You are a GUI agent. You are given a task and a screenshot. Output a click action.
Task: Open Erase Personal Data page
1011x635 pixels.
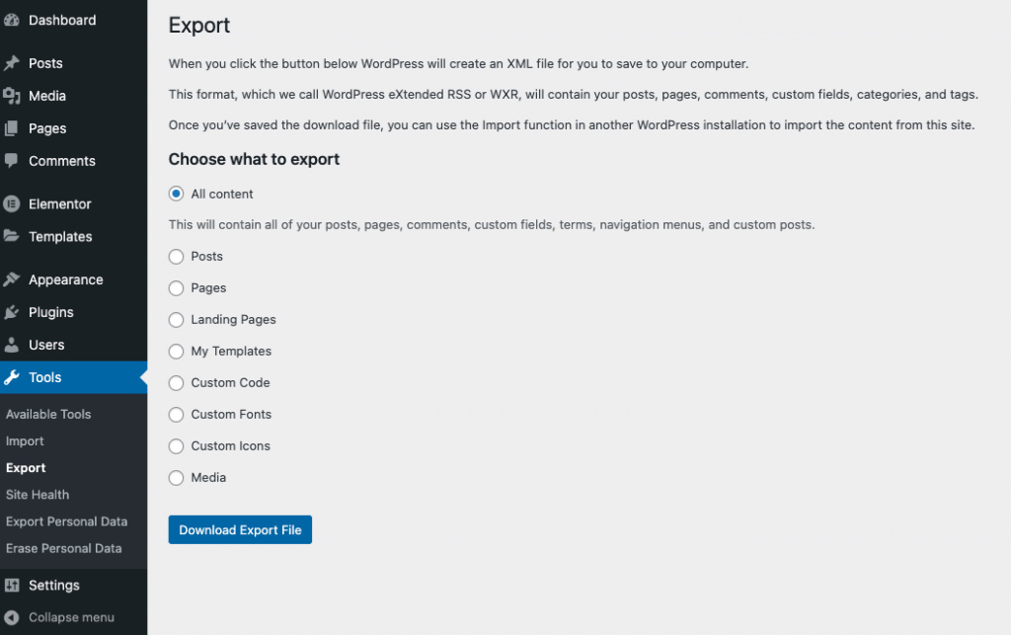(x=63, y=548)
